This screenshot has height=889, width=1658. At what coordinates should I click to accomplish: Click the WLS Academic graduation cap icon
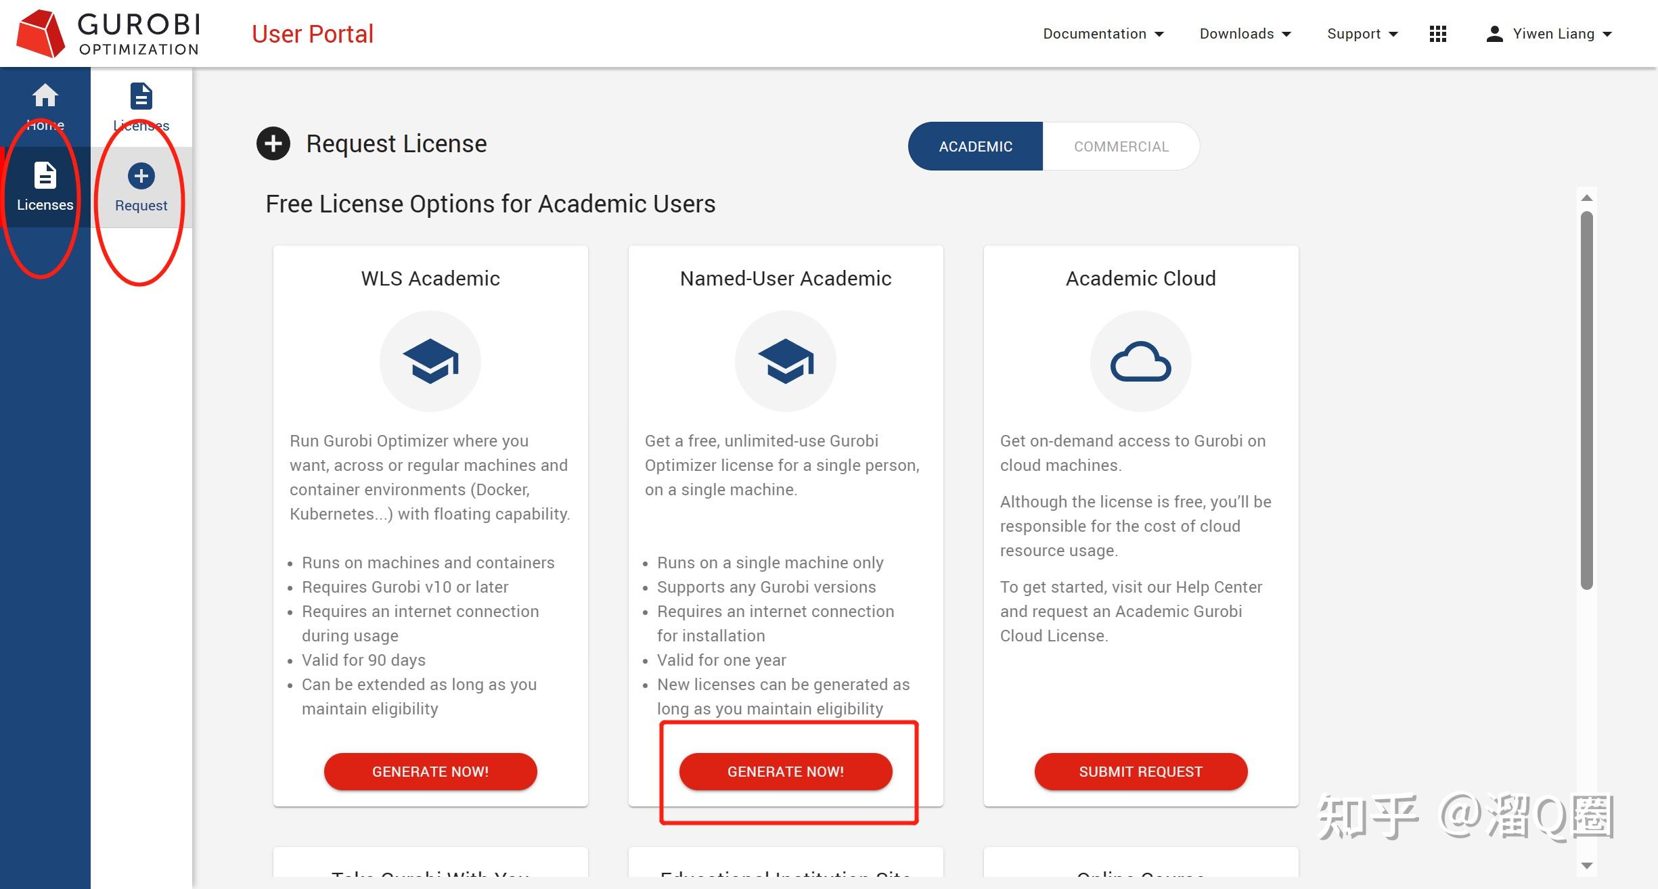pyautogui.click(x=430, y=361)
